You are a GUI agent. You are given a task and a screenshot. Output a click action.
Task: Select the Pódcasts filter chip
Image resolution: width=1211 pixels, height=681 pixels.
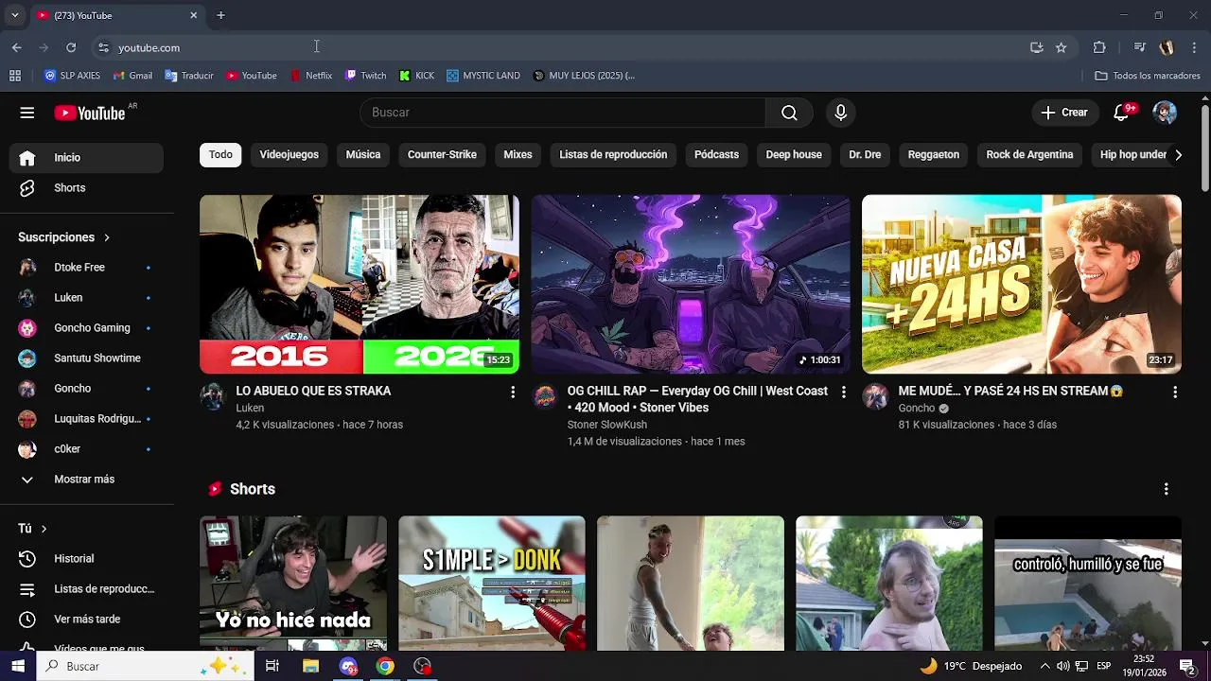pos(716,155)
